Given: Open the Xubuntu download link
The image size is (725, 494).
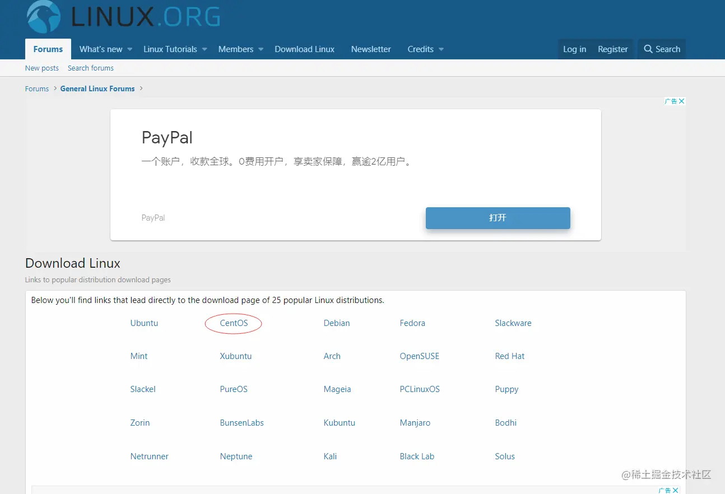Looking at the screenshot, I should click(236, 356).
